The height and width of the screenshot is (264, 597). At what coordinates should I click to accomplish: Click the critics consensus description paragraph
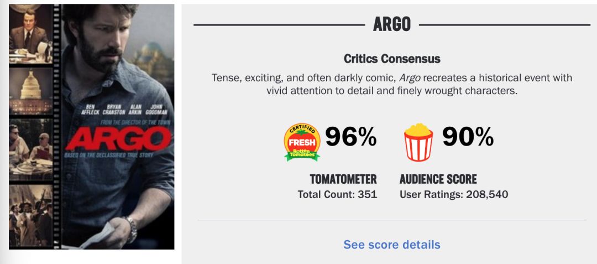tap(392, 84)
